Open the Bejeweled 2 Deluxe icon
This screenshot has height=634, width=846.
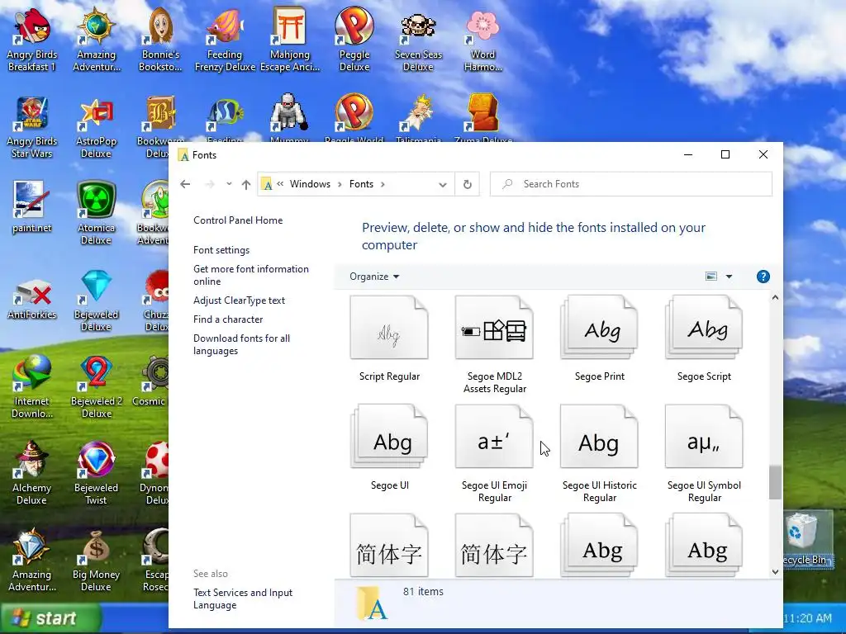(96, 387)
